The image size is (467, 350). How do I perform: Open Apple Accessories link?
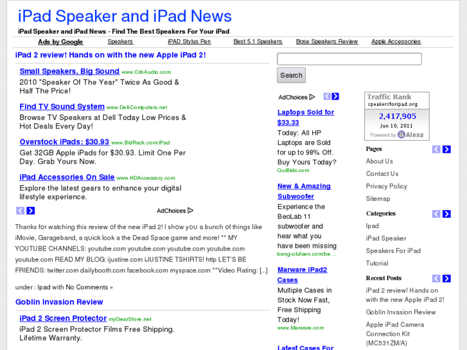coord(396,41)
